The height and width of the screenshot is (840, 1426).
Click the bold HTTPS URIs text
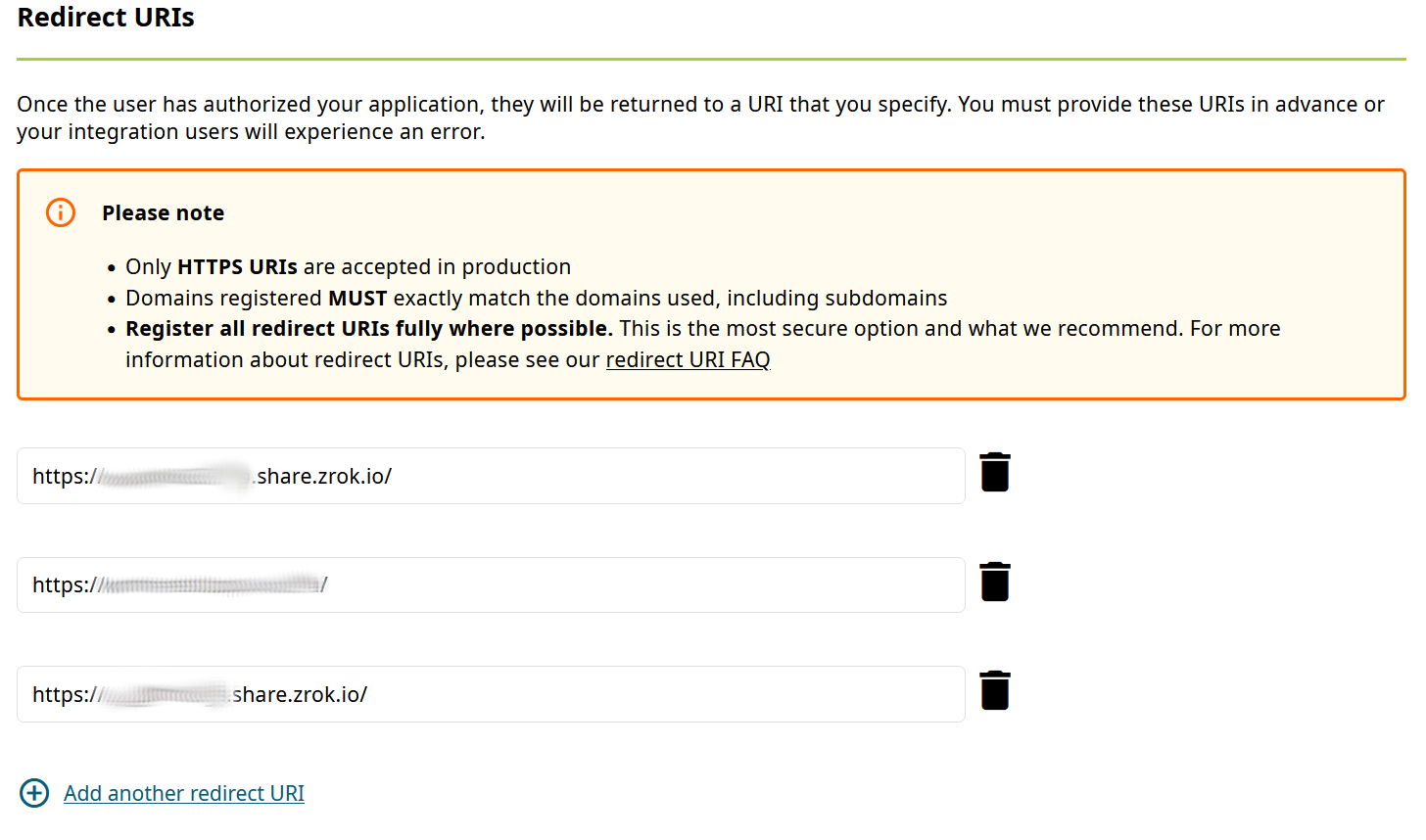point(237,266)
